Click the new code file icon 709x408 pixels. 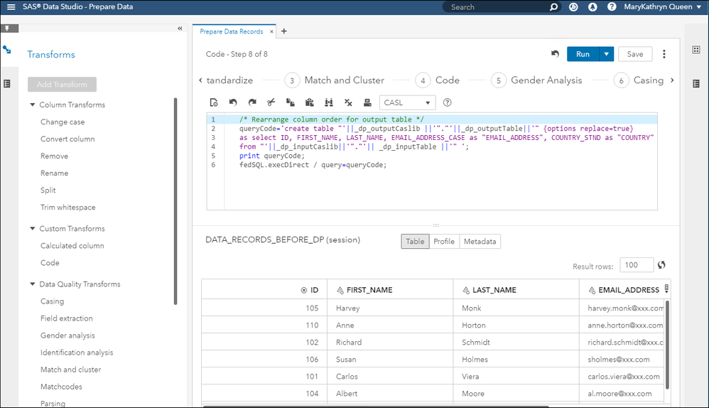(214, 102)
